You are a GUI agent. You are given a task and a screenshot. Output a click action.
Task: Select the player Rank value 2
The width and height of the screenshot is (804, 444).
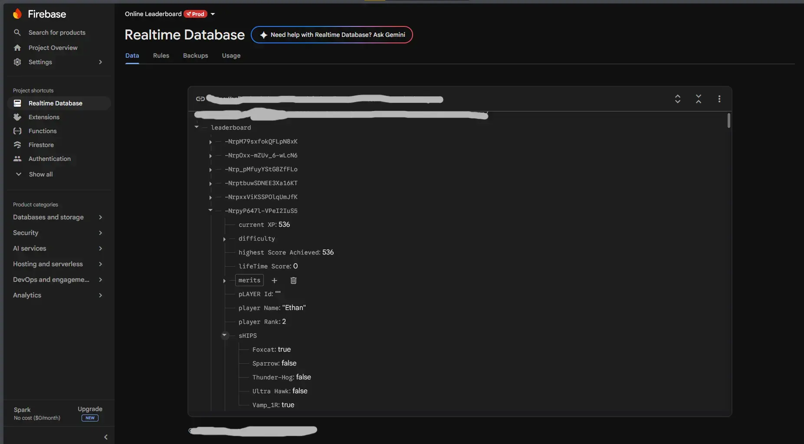284,322
